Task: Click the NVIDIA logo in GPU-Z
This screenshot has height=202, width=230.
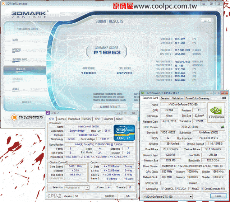Action: coord(216,113)
